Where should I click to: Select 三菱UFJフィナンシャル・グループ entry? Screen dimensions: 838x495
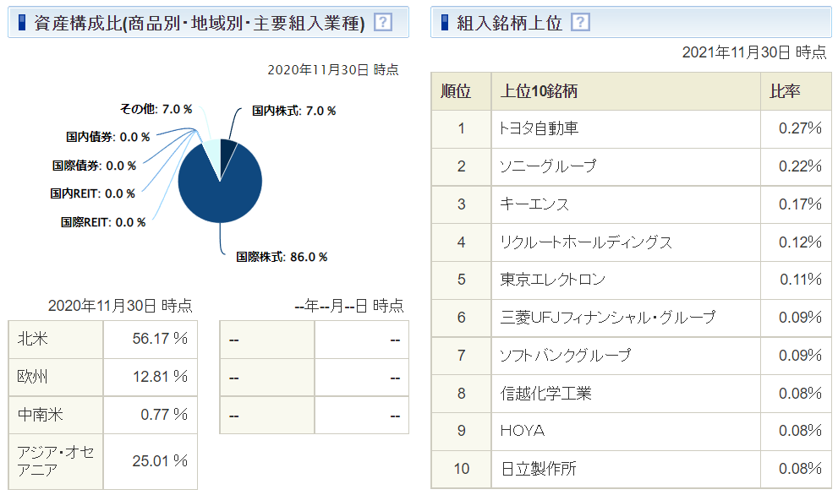[607, 318]
